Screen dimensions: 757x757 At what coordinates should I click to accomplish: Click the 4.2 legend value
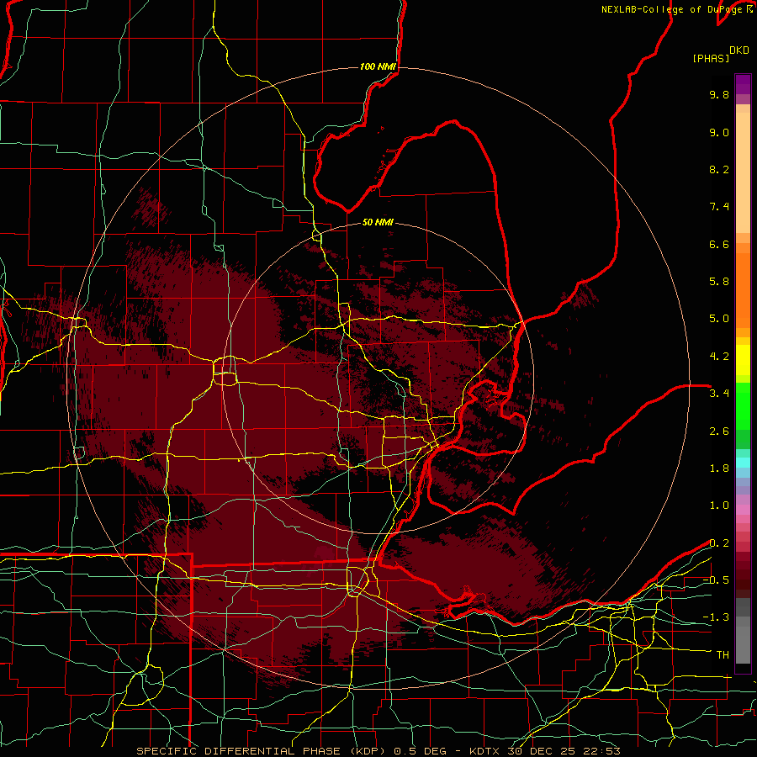tap(719, 357)
